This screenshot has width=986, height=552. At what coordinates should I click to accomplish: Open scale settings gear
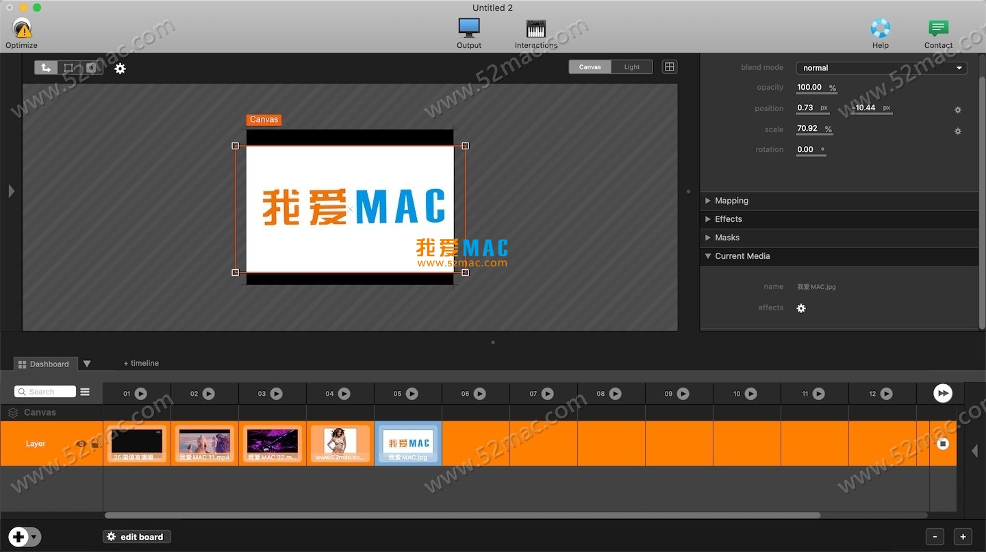958,131
